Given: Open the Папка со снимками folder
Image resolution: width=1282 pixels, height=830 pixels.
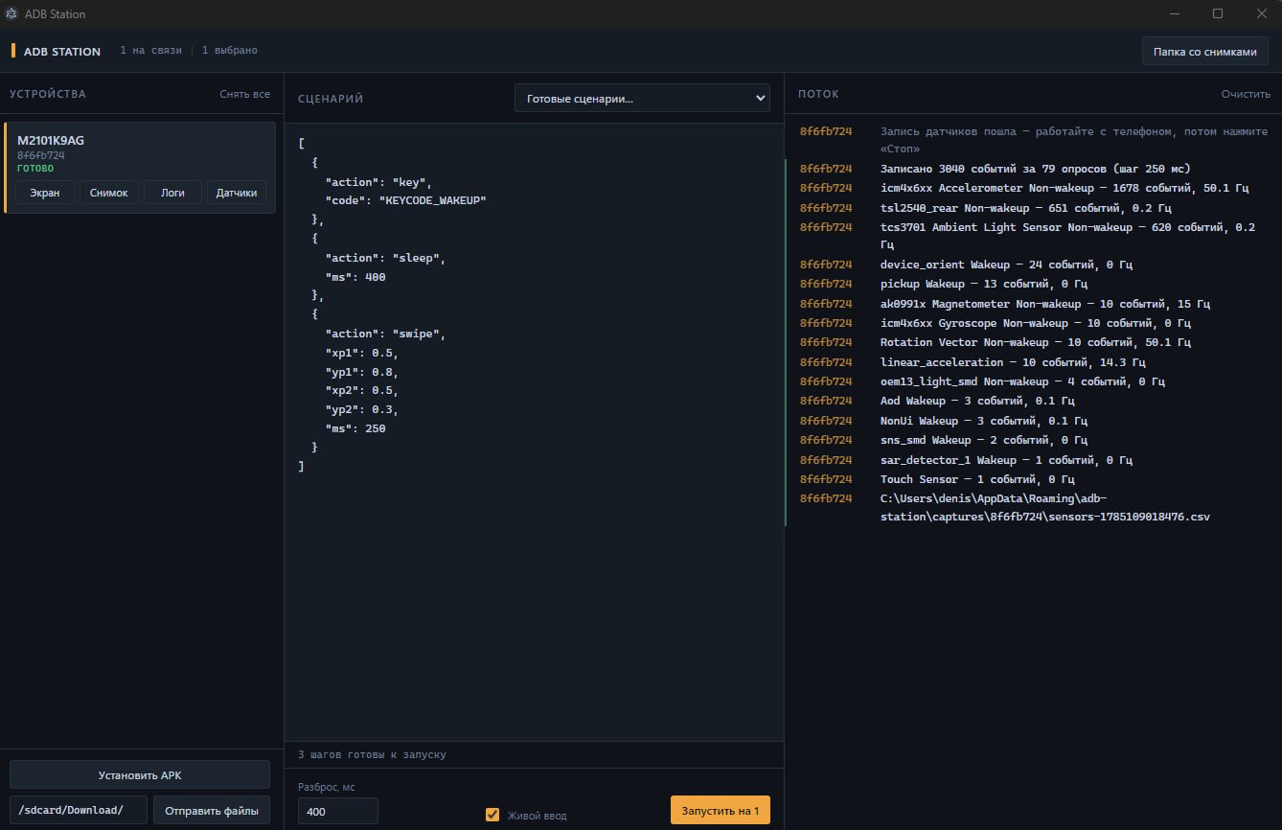Looking at the screenshot, I should coord(1204,52).
